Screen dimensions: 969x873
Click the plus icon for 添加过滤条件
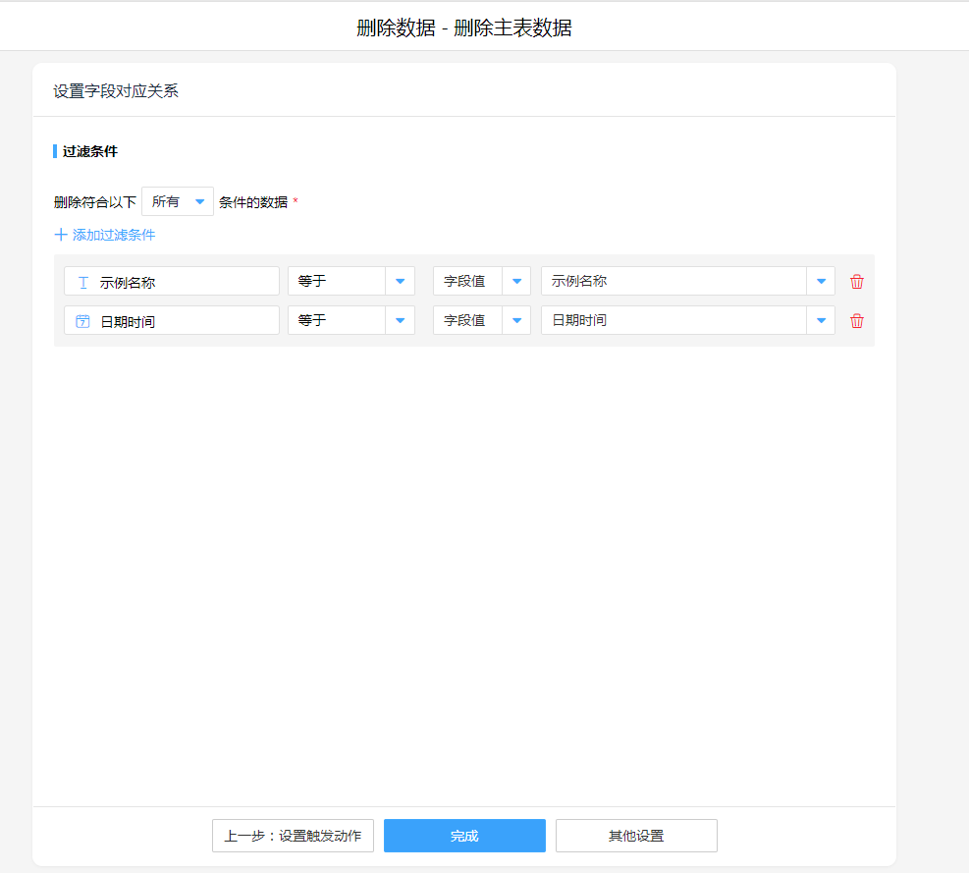tap(61, 235)
